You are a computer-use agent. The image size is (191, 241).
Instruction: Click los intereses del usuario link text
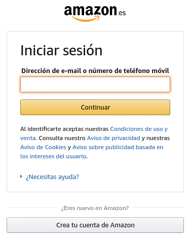click(x=53, y=156)
